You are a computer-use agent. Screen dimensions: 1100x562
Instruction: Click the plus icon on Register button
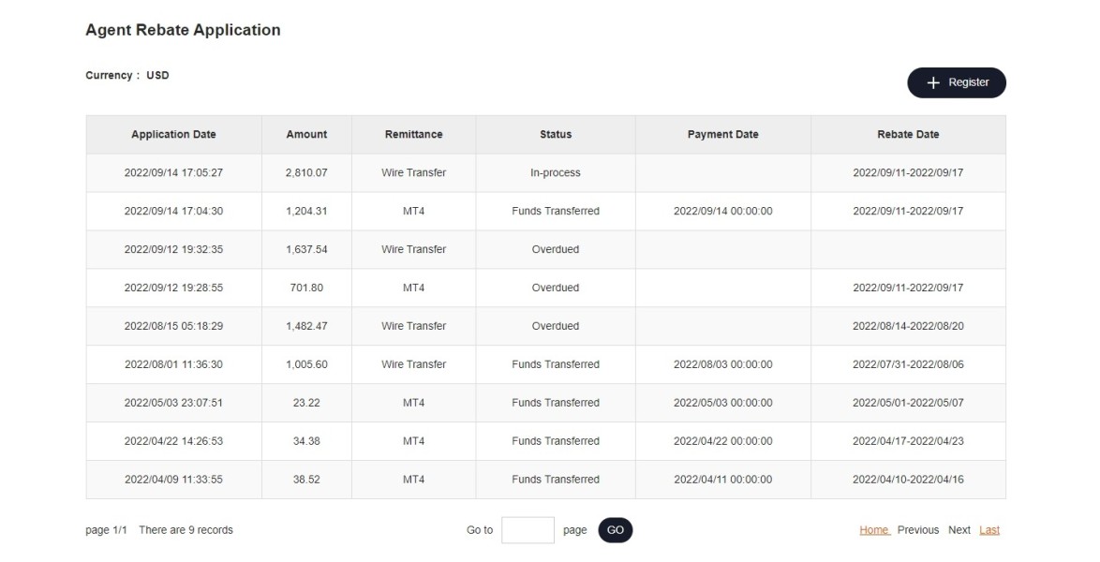coord(932,83)
